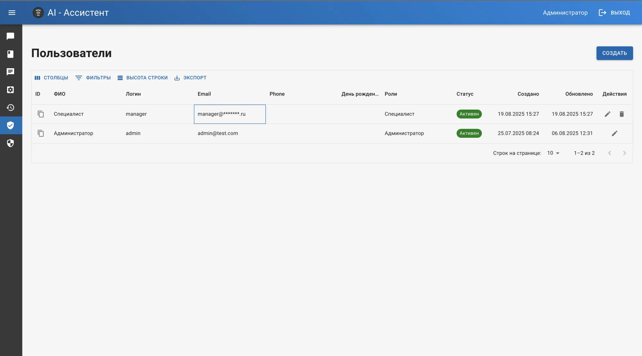Sort by the ФИО column header
The image size is (642, 356).
60,94
